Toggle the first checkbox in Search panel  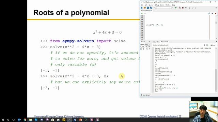pyautogui.click(x=141, y=46)
